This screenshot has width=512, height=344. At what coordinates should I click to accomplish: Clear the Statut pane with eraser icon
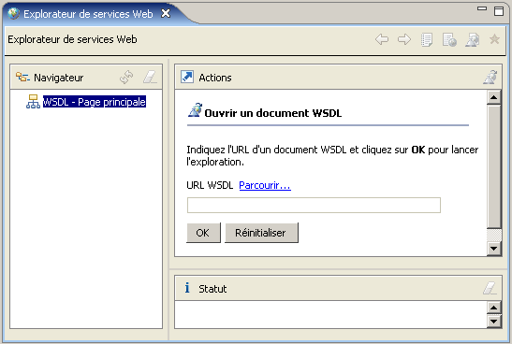point(490,288)
